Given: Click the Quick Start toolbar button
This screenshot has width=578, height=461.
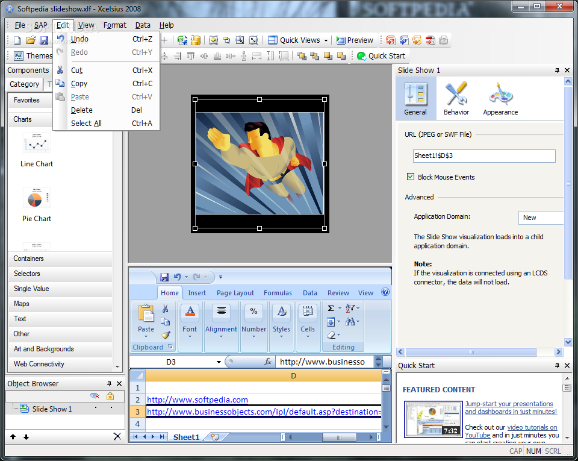Looking at the screenshot, I should coord(381,55).
